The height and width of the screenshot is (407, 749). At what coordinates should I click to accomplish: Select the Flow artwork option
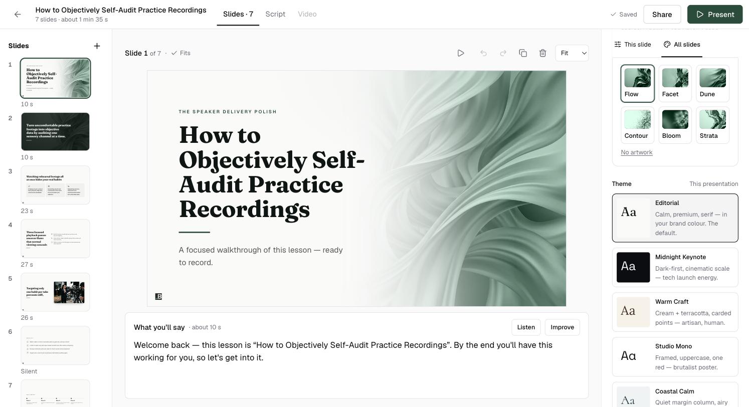638,83
